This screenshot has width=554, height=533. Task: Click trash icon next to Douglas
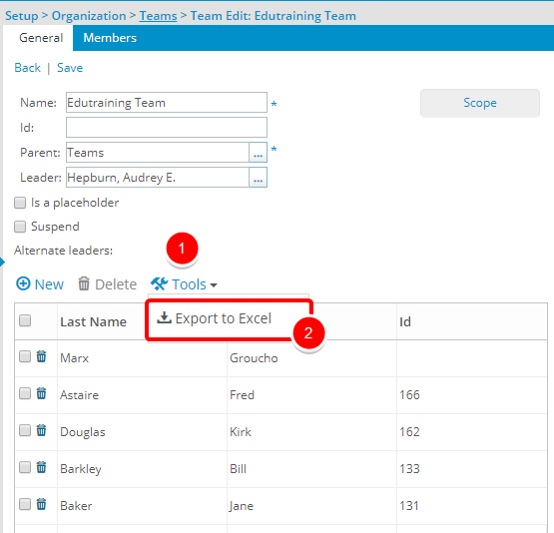coord(41,430)
